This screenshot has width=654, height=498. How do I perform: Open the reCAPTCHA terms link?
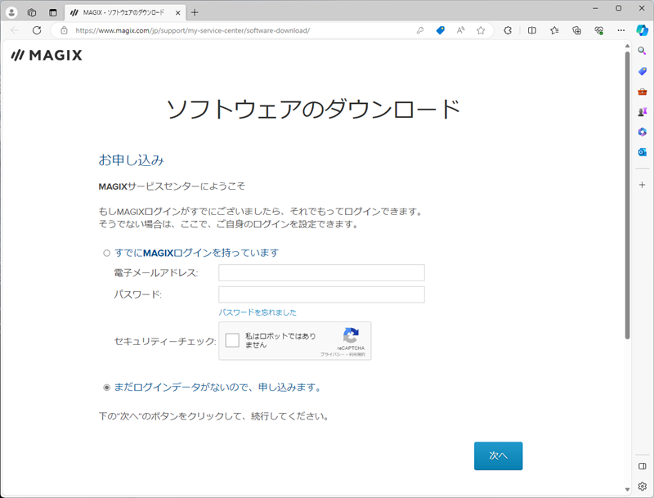coord(357,355)
